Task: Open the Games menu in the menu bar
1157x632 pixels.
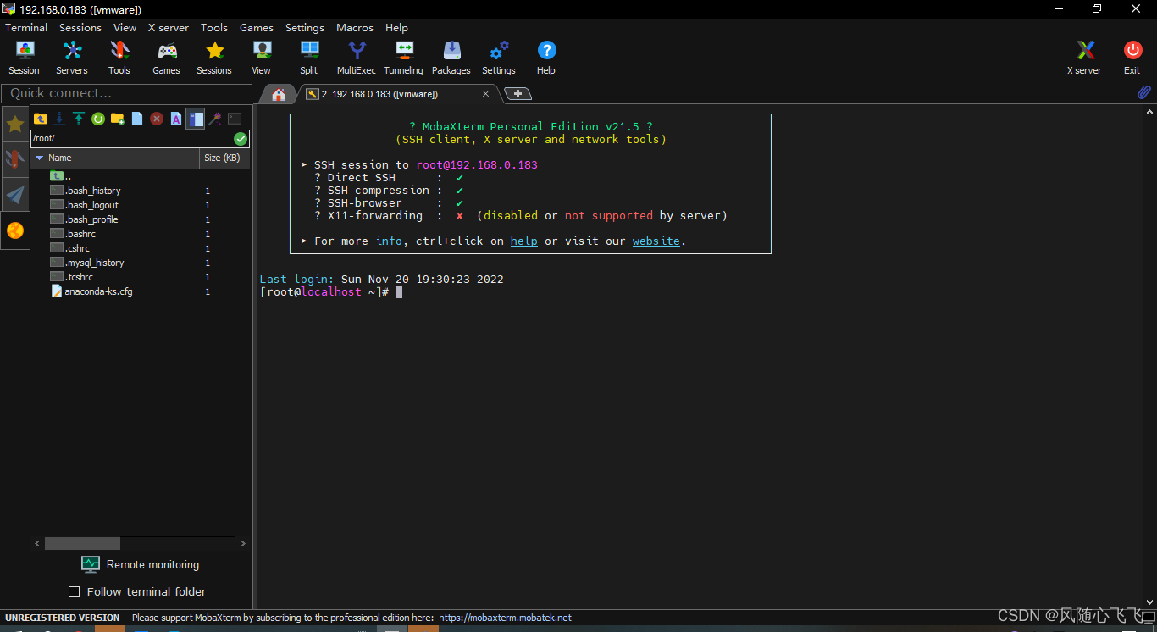Action: pyautogui.click(x=257, y=27)
